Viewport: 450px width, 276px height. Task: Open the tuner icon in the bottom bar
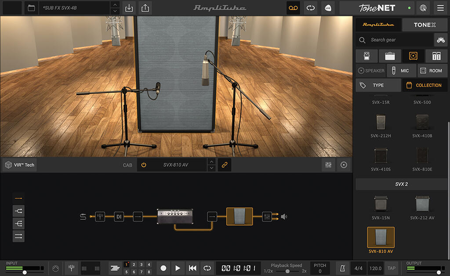(71, 268)
